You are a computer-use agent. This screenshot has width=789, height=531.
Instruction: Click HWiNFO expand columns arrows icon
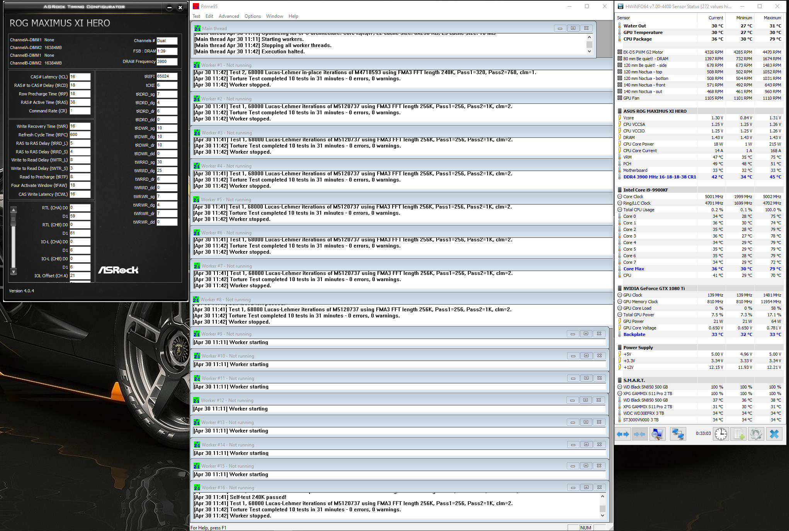pyautogui.click(x=622, y=434)
